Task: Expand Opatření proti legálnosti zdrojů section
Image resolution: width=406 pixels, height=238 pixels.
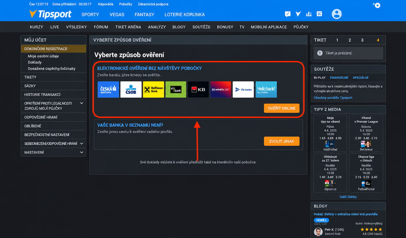Action: click(82, 103)
